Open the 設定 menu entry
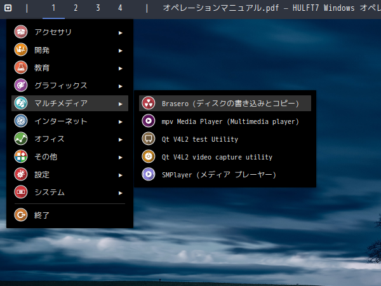This screenshot has width=381, height=286. (x=70, y=174)
